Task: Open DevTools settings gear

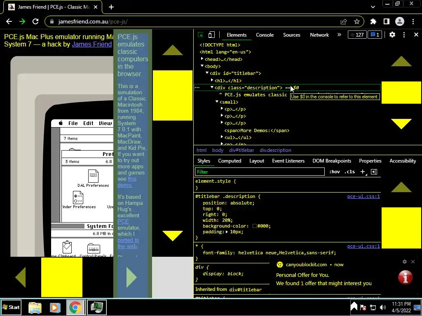Action: pos(392,35)
